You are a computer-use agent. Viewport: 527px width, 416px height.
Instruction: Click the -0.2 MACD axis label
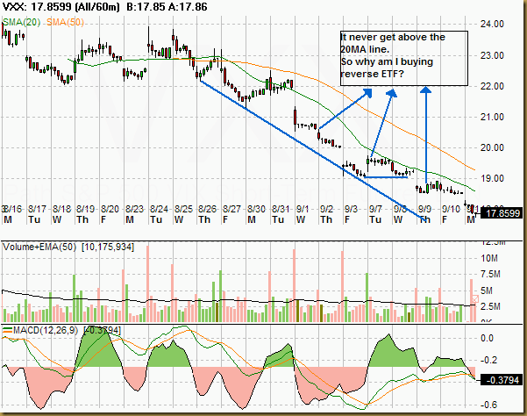click(x=488, y=360)
